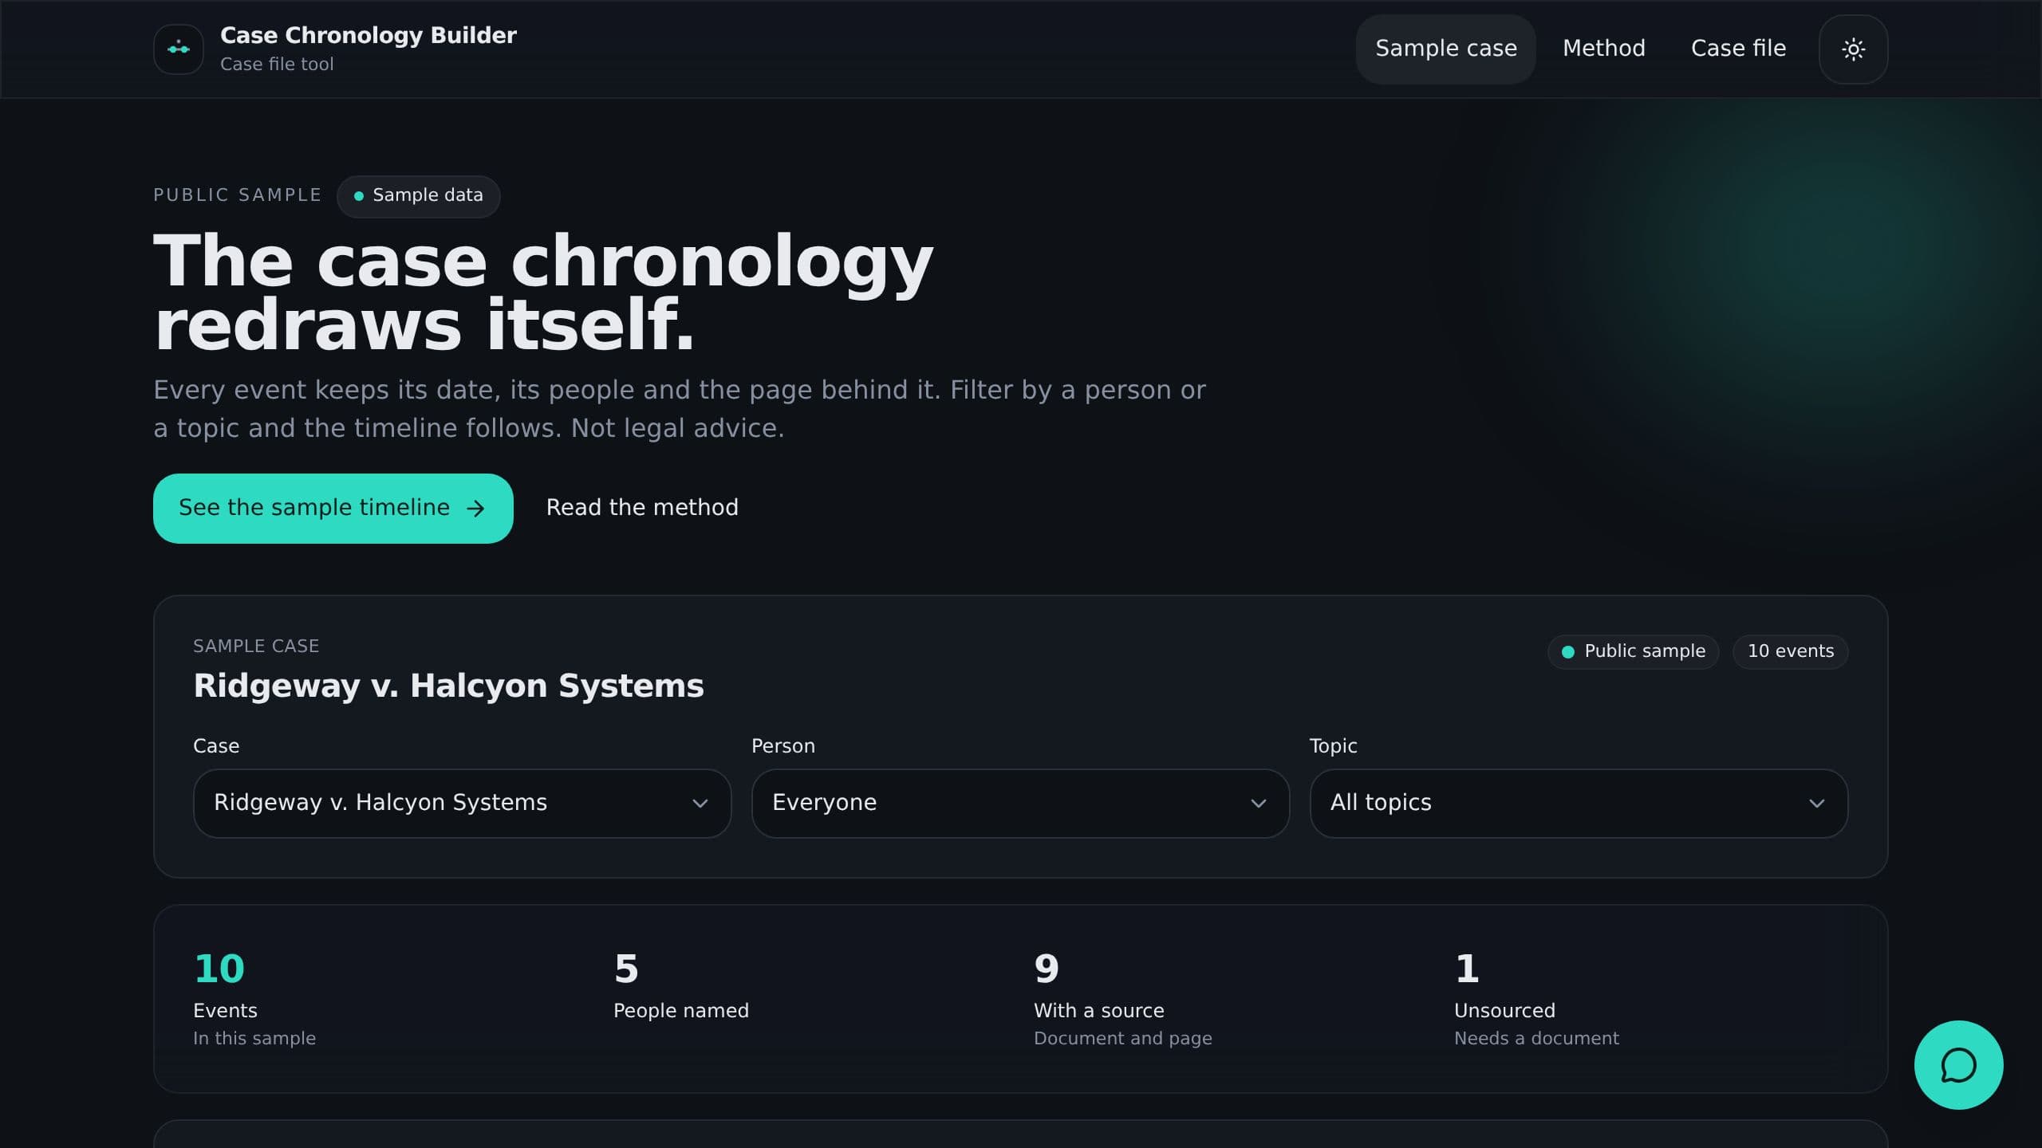The width and height of the screenshot is (2042, 1148).
Task: Click arrow icon in See the sample timeline
Action: click(x=476, y=509)
